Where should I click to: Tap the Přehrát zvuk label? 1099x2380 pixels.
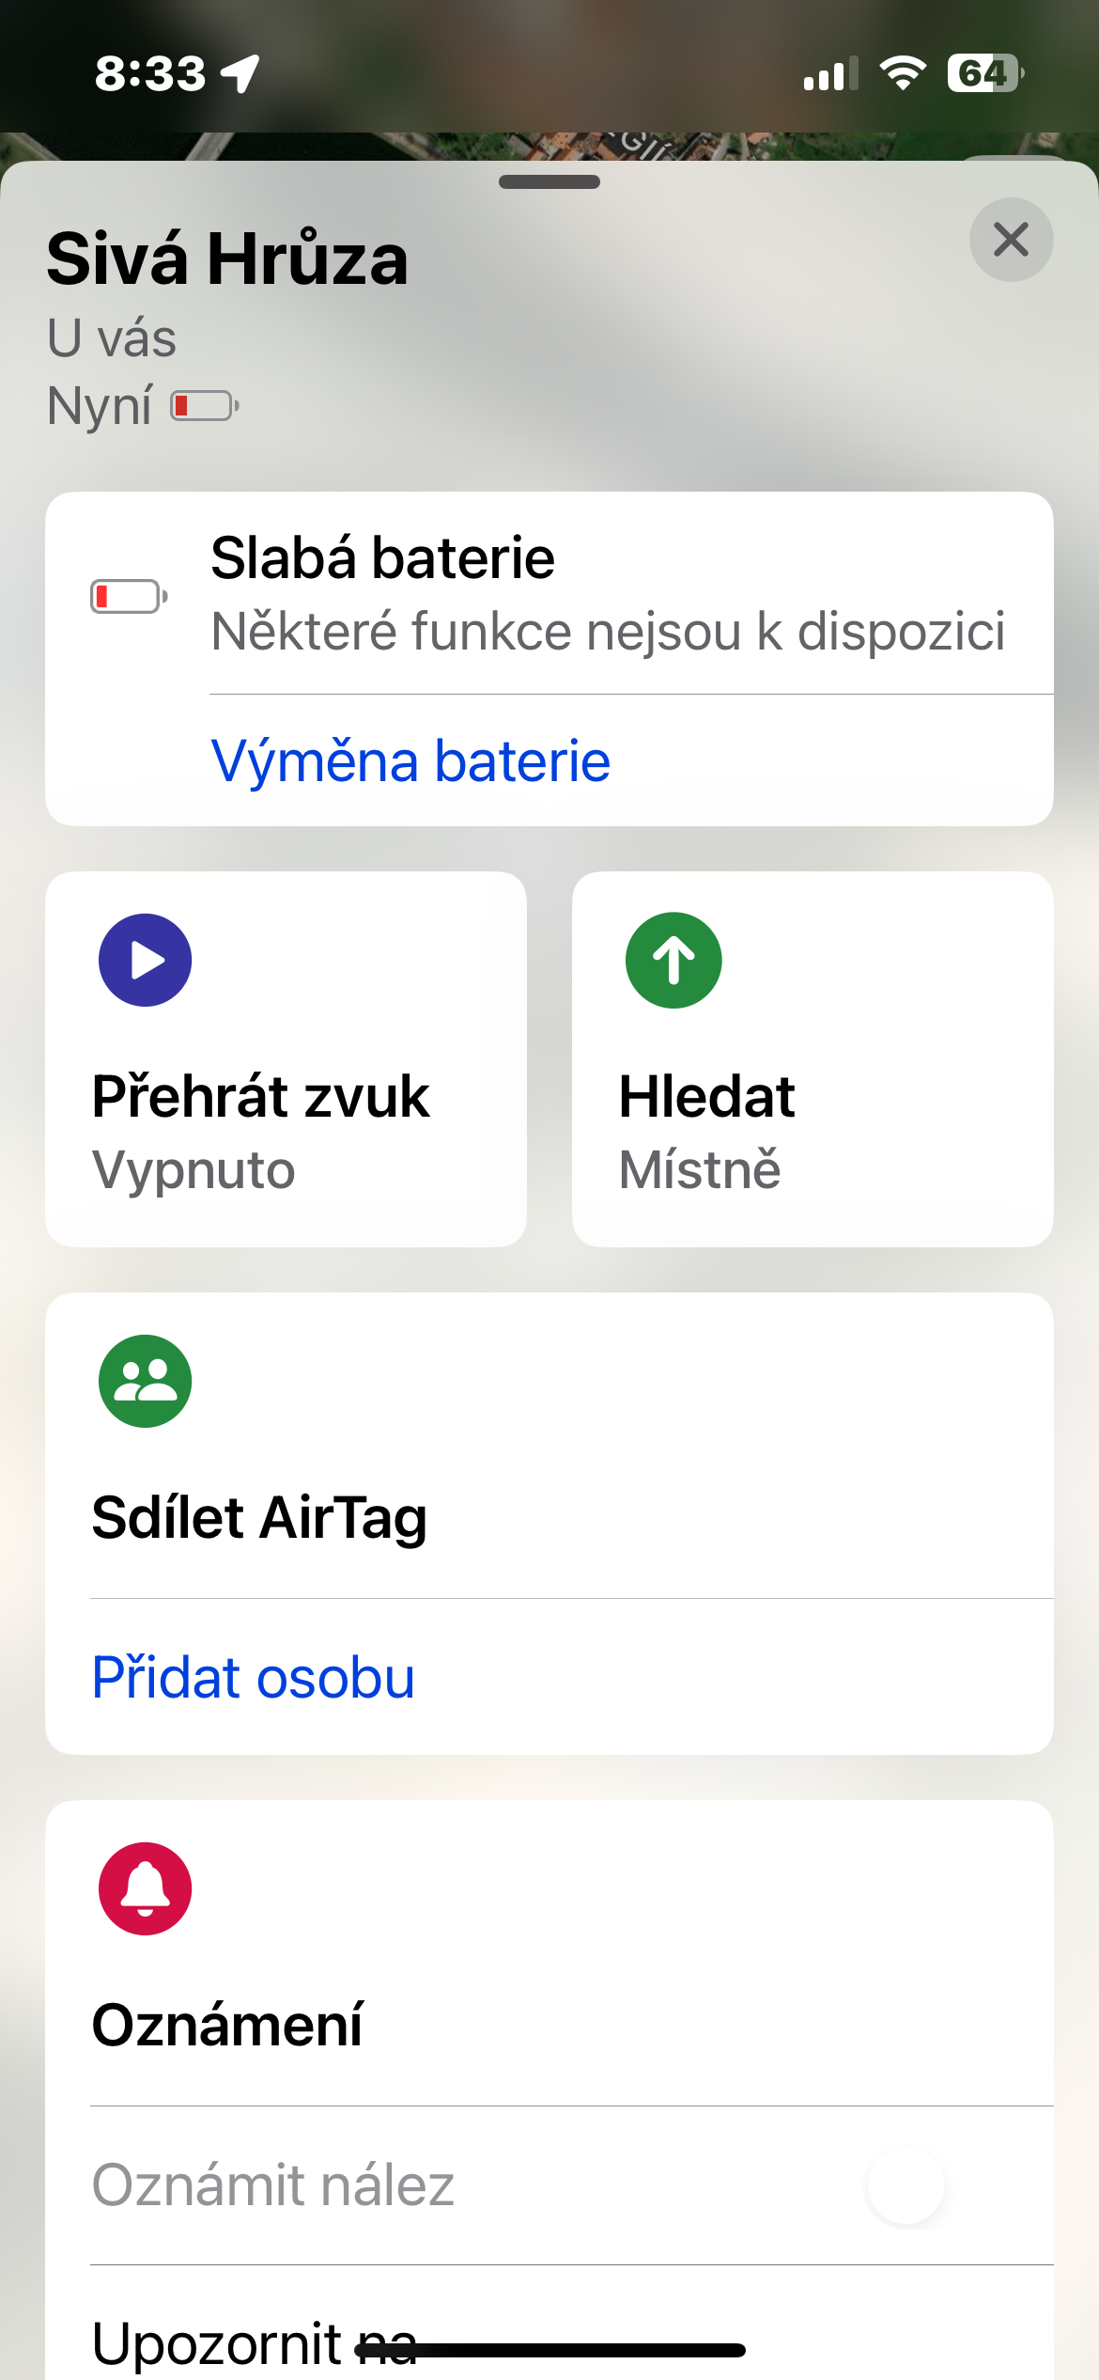261,1097
